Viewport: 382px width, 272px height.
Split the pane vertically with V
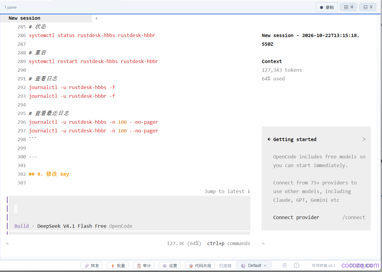coord(368,7)
